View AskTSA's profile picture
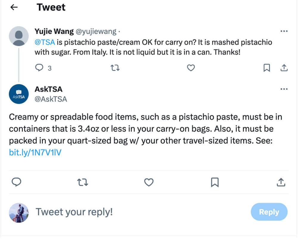Image resolution: width=298 pixels, height=241 pixels. click(x=18, y=94)
